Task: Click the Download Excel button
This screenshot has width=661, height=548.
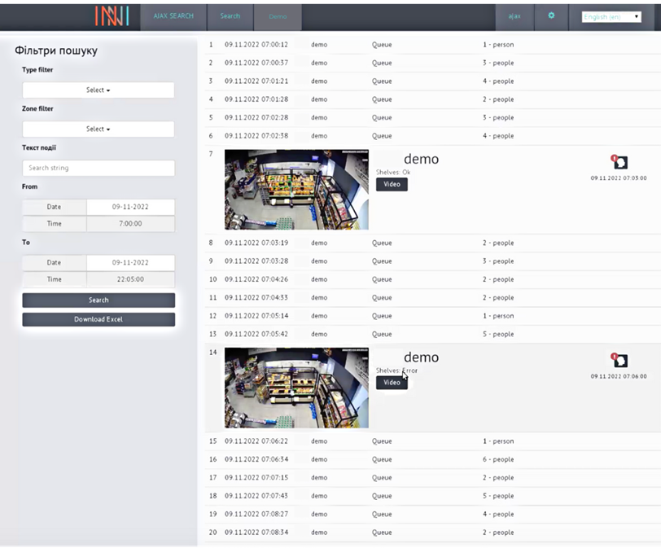Action: click(98, 320)
